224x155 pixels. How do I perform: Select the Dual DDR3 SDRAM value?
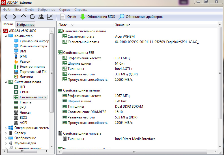(129, 107)
